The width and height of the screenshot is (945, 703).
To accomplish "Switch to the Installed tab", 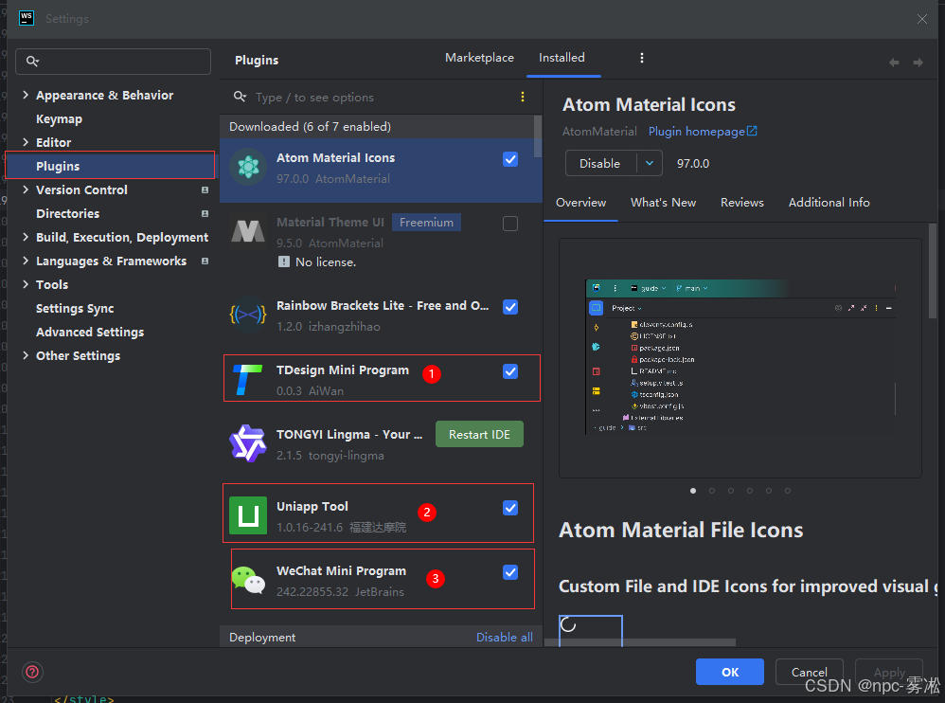I will click(562, 57).
